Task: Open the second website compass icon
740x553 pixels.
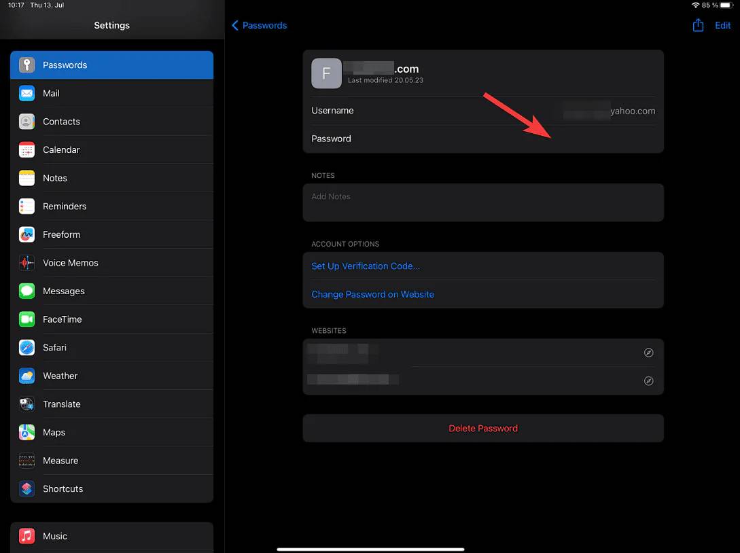Action: [648, 380]
